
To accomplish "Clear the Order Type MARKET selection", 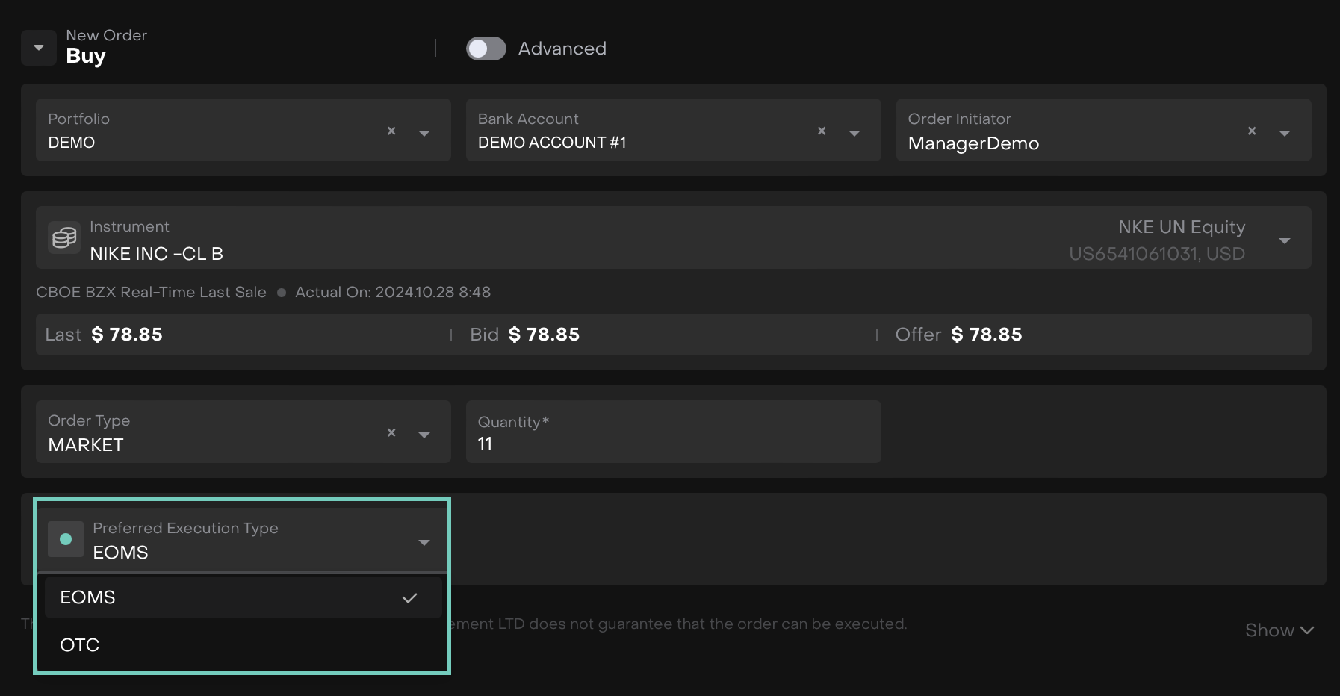I will [x=391, y=433].
